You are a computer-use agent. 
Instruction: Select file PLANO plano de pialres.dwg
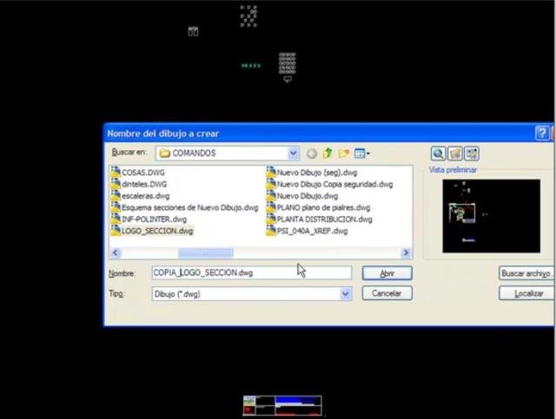(323, 207)
